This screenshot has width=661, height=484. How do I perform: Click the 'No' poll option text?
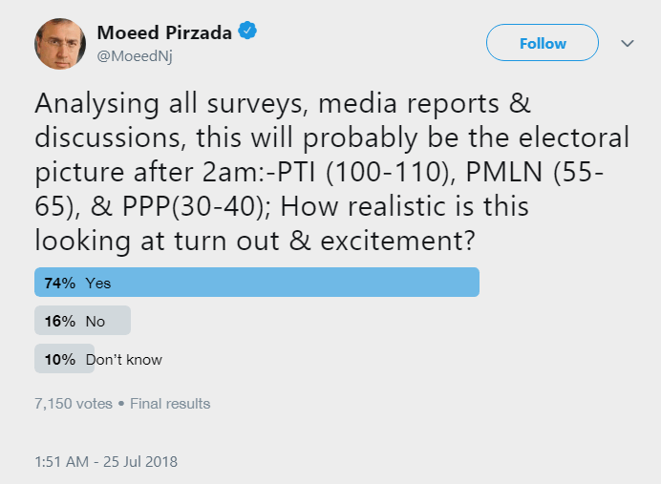click(x=96, y=322)
